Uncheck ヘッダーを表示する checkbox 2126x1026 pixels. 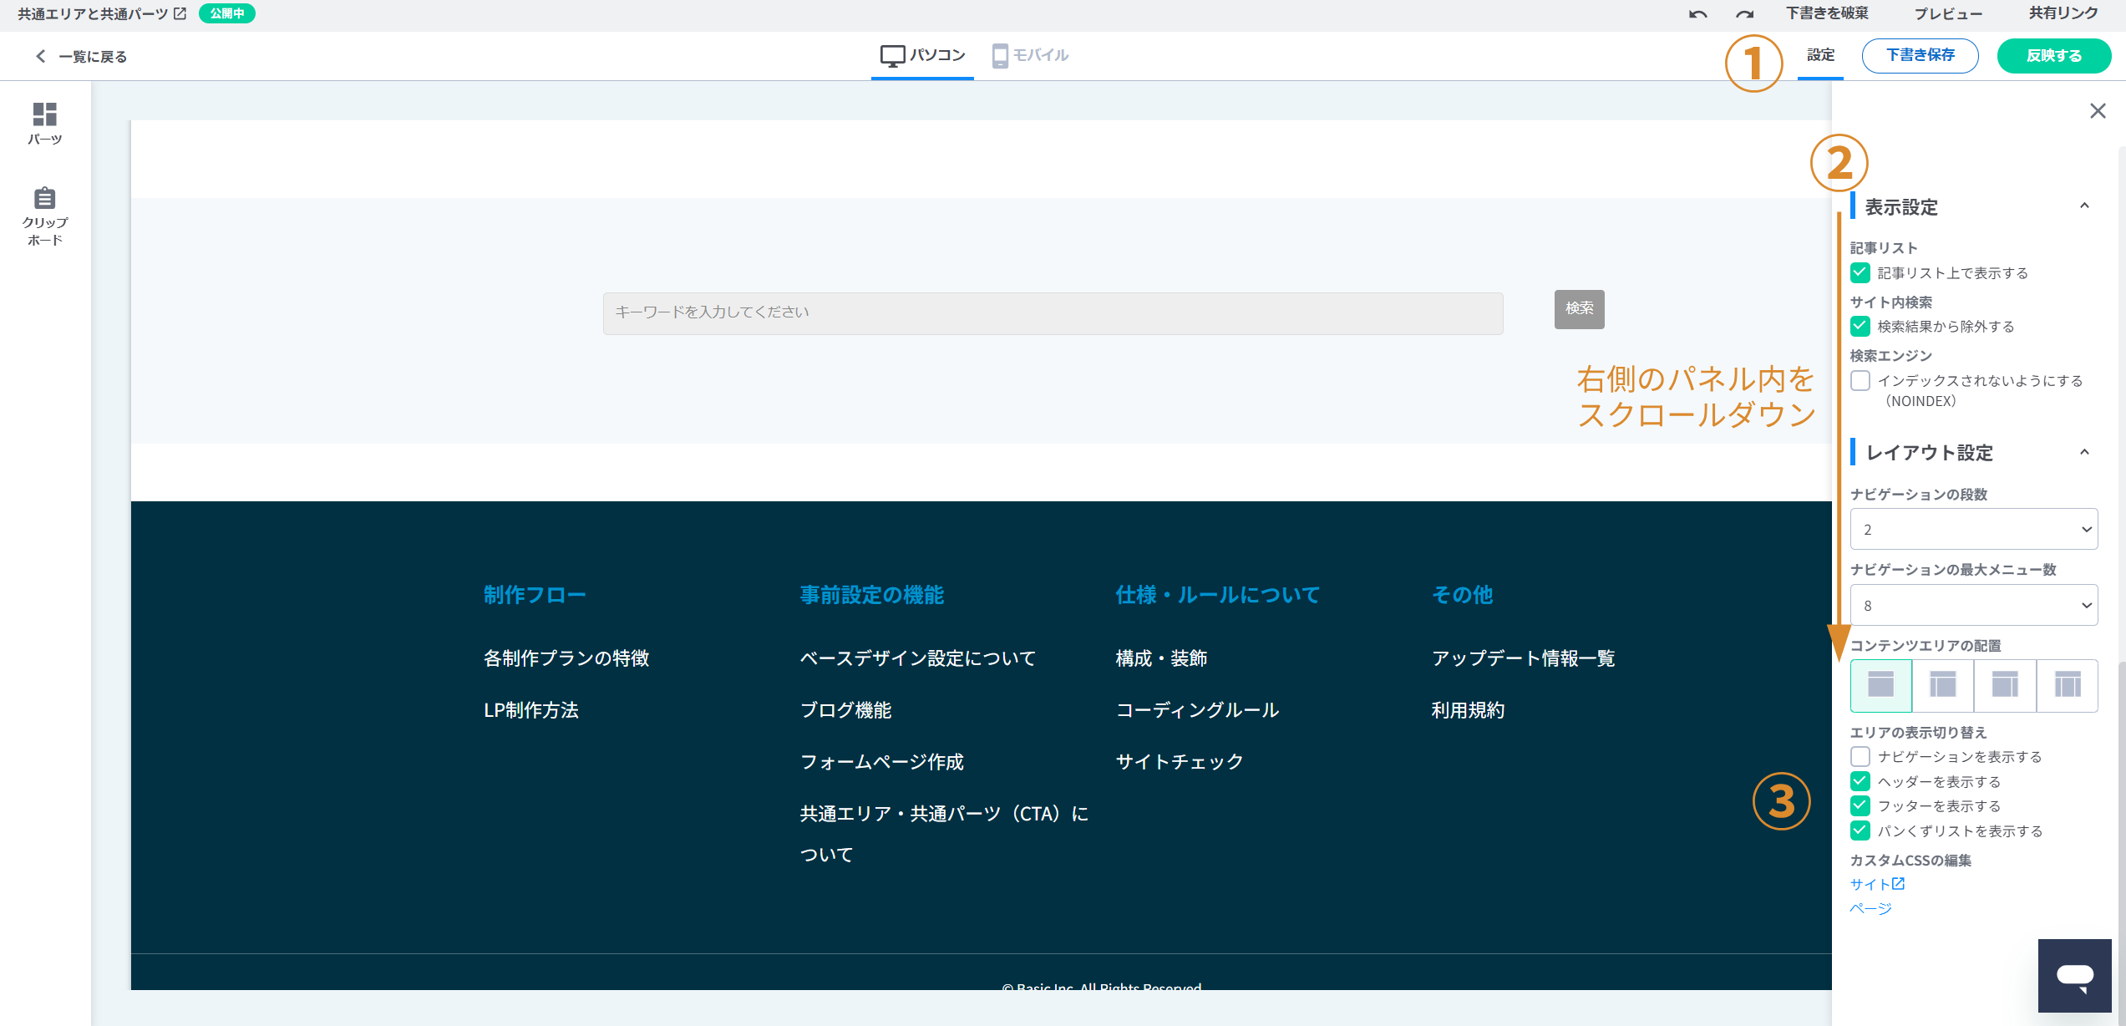1860,781
